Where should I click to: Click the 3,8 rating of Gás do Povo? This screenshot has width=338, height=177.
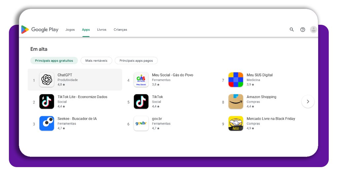[x=156, y=85]
